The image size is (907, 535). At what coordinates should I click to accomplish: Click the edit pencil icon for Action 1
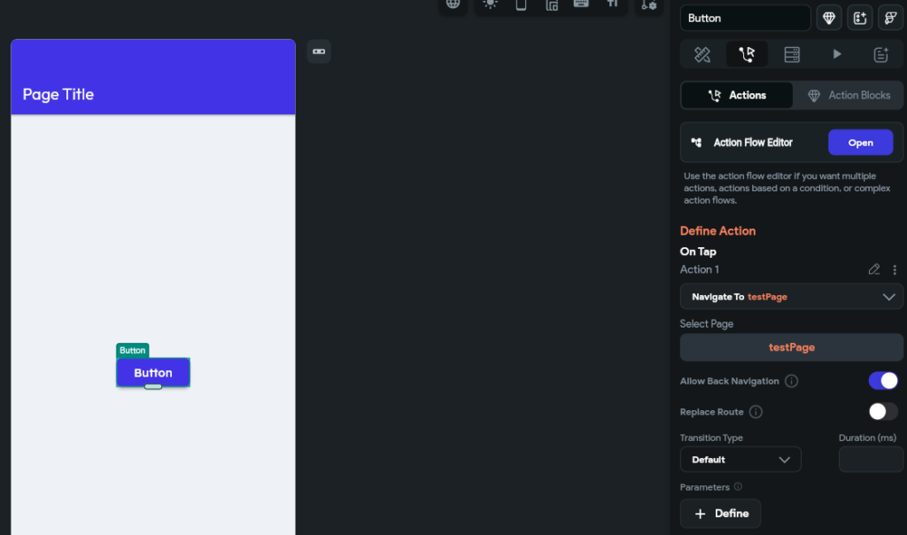[874, 270]
